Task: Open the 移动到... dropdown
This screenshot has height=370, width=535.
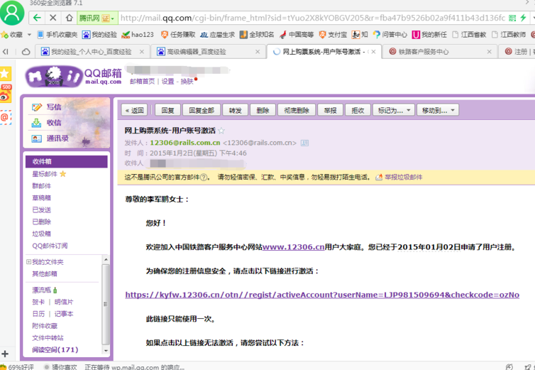Action: coord(438,110)
